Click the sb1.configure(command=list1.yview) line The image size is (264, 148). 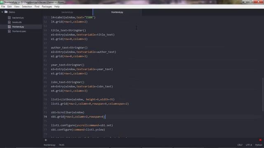tap(78, 130)
